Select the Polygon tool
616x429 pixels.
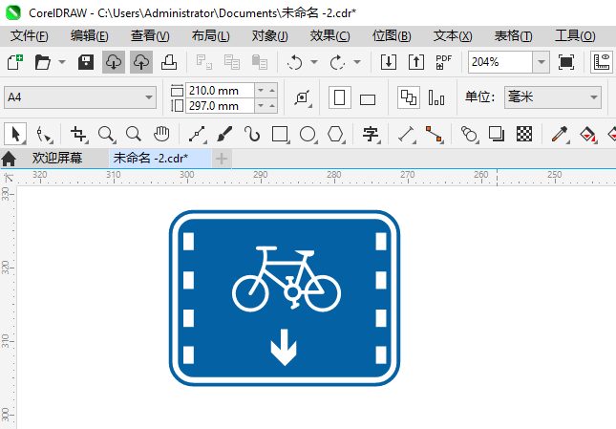click(x=335, y=134)
